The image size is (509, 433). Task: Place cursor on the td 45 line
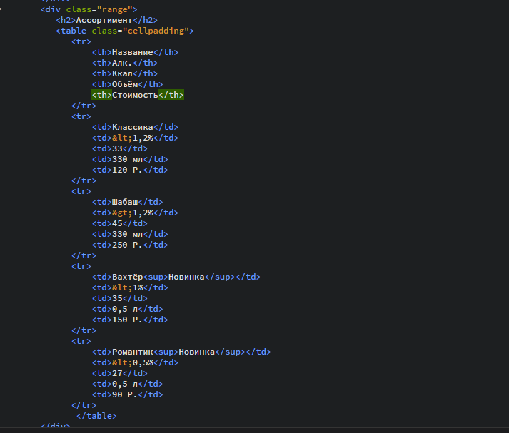tap(120, 223)
